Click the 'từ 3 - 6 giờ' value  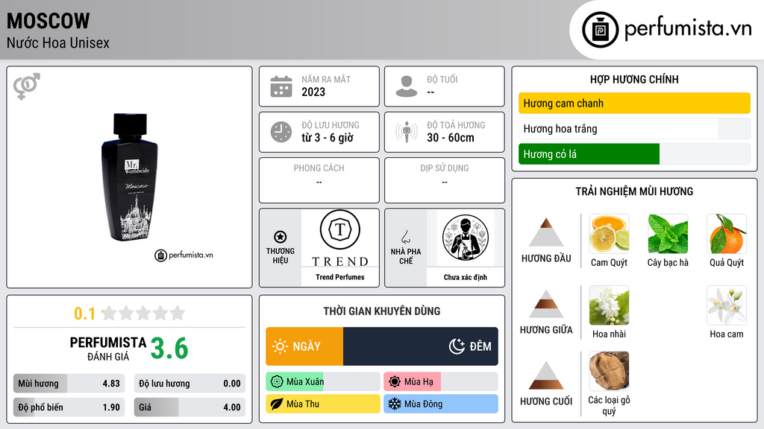point(328,138)
